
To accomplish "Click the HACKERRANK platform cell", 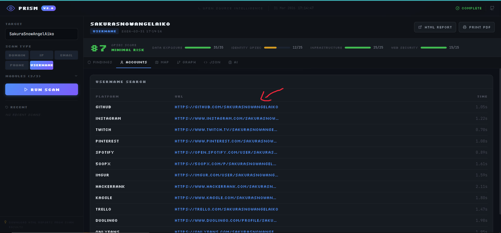I will coord(110,187).
